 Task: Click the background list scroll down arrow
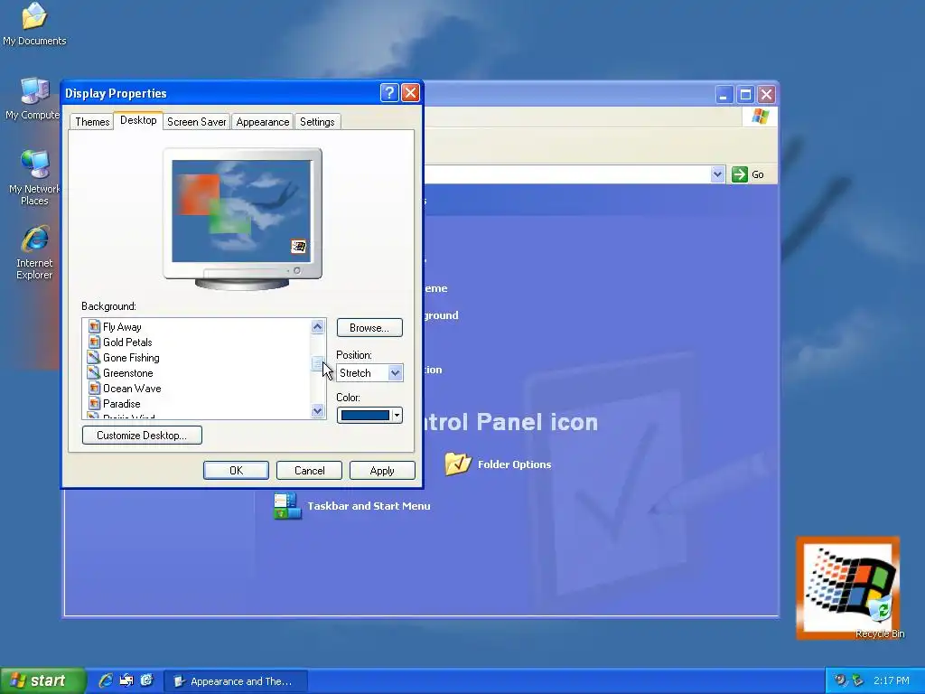click(317, 411)
